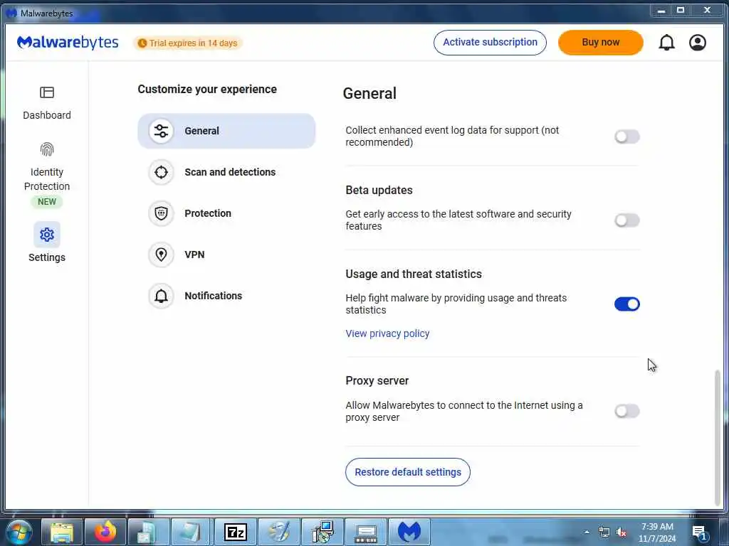Open Windows Explorer from taskbar
The width and height of the screenshot is (729, 546).
point(62,532)
